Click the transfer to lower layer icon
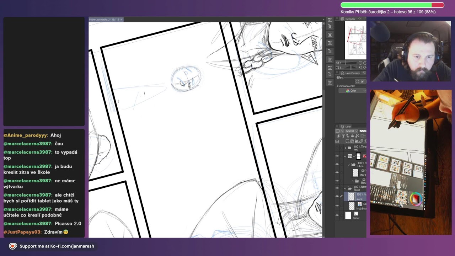455x256 pixels. pos(361,141)
